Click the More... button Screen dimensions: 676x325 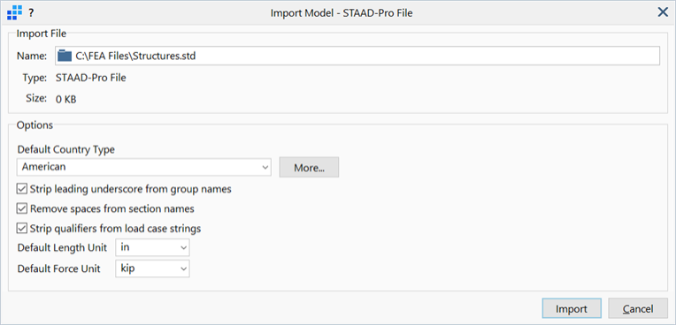point(309,168)
